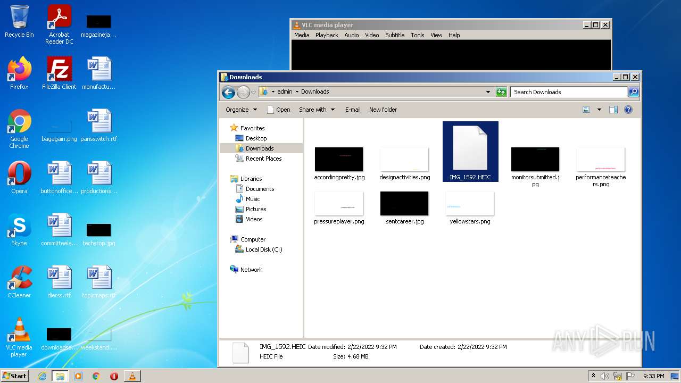The width and height of the screenshot is (681, 383).
Task: Launch CCleaner desktop shortcut
Action: pos(19,281)
